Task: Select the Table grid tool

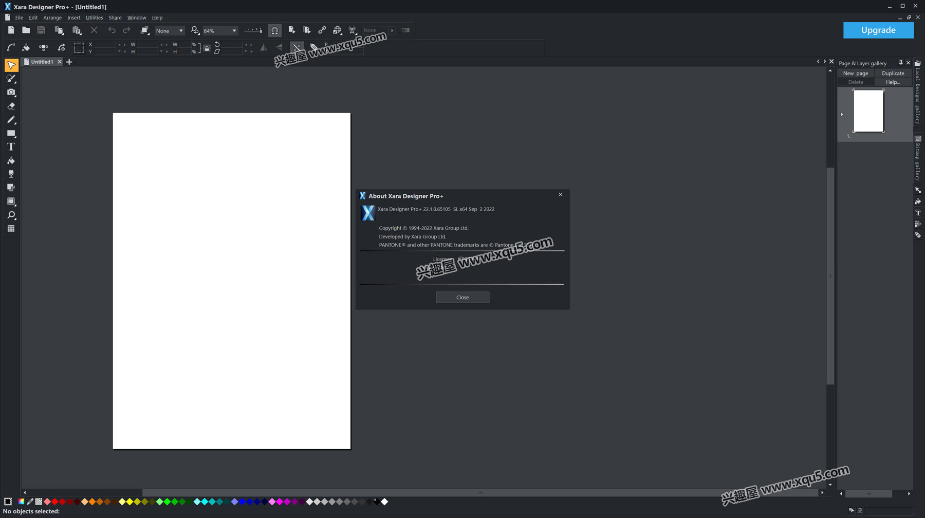Action: pos(11,229)
